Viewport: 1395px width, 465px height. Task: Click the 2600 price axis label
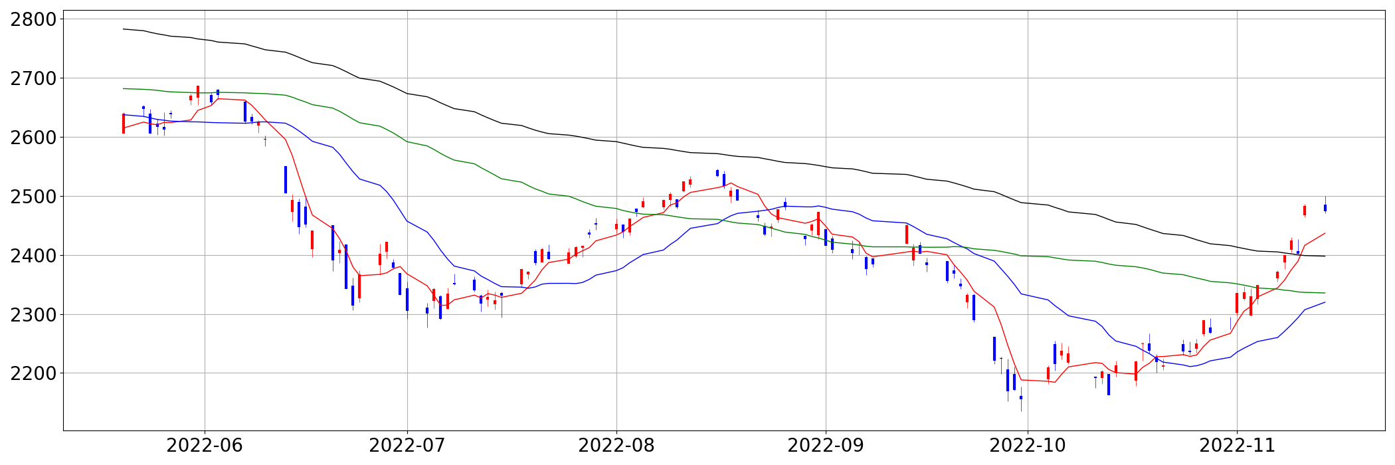point(33,138)
